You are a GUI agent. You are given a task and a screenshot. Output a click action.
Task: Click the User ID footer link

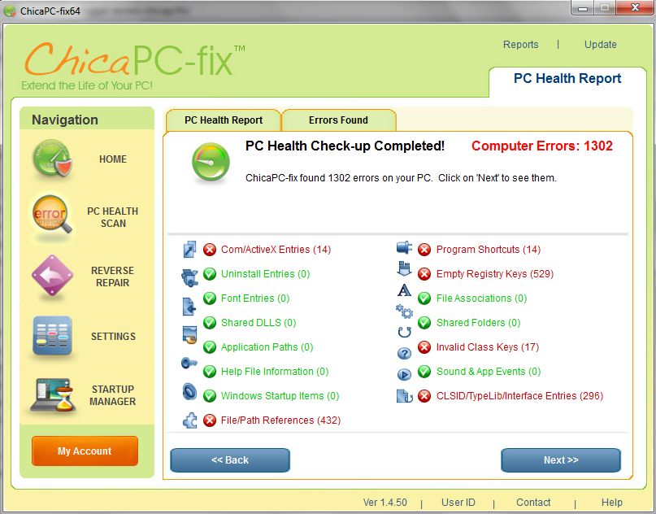[458, 503]
